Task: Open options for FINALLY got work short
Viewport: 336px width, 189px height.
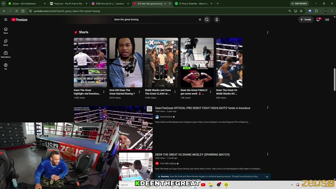Action: [210, 92]
